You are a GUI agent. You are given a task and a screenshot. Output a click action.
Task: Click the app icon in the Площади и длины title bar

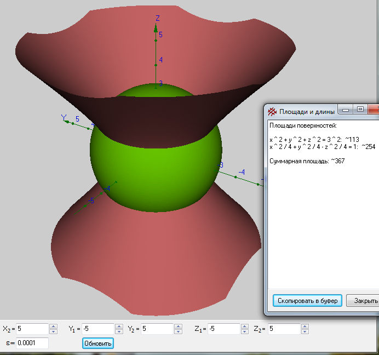tap(272, 111)
